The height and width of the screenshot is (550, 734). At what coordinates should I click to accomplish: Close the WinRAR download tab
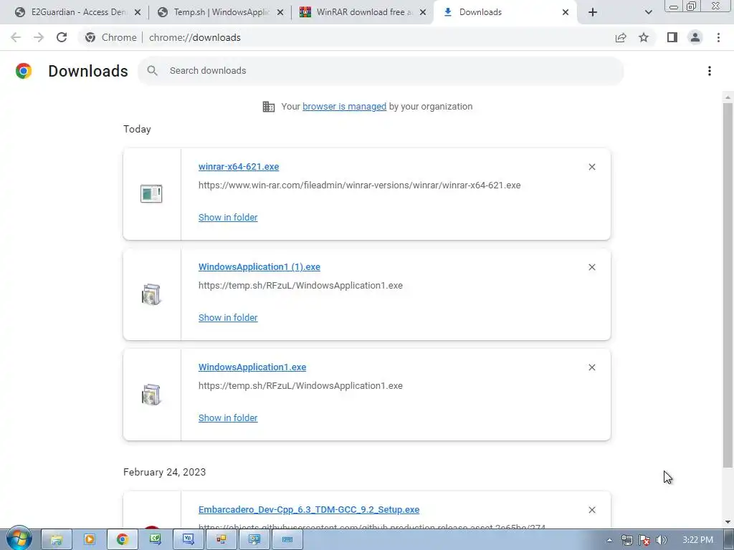click(423, 12)
